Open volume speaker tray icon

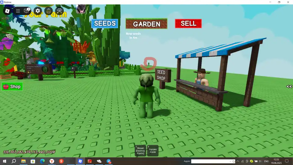pos(260,161)
